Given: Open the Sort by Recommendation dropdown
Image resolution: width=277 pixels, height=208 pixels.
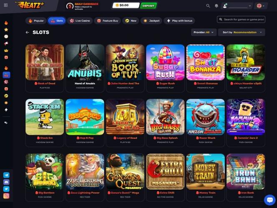Looking at the screenshot, I should pyautogui.click(x=242, y=33).
